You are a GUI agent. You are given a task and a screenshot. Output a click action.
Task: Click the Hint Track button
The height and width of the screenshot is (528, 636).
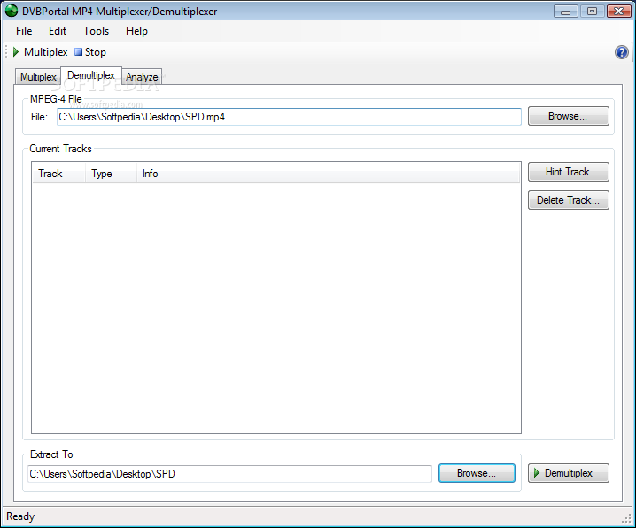click(569, 172)
